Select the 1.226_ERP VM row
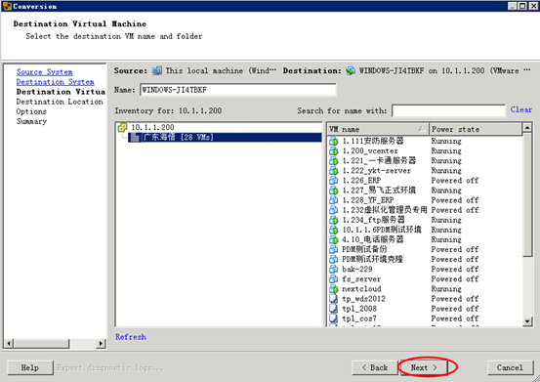 coord(424,180)
